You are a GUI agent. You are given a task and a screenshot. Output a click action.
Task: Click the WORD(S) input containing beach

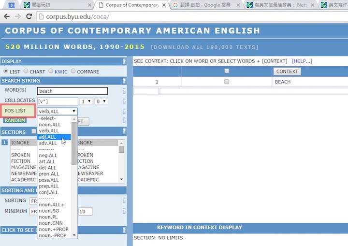pyautogui.click(x=72, y=91)
